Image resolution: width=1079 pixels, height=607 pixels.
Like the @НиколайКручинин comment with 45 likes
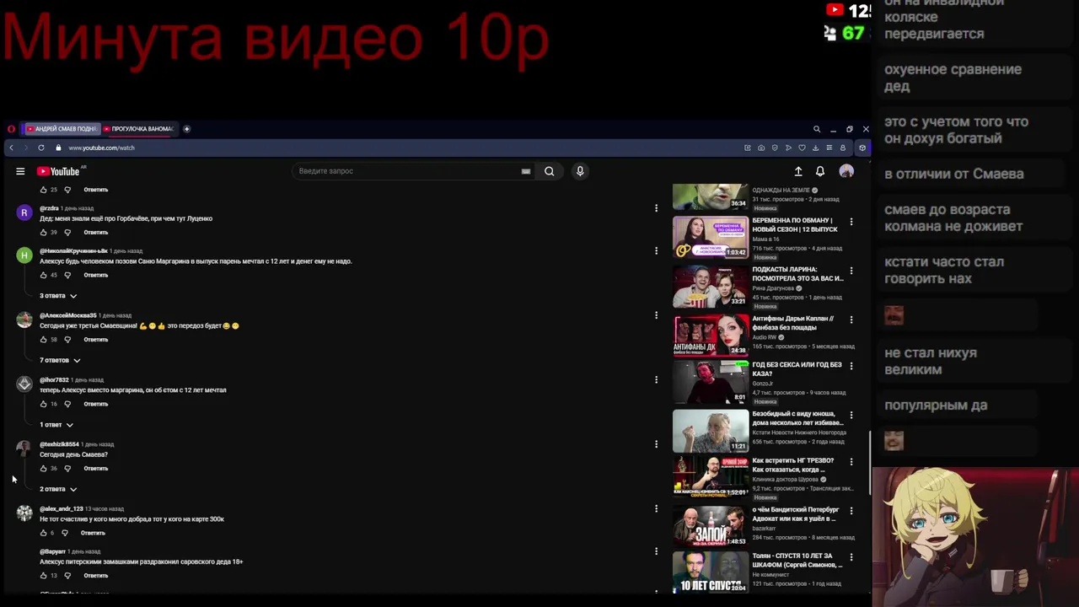pos(44,275)
